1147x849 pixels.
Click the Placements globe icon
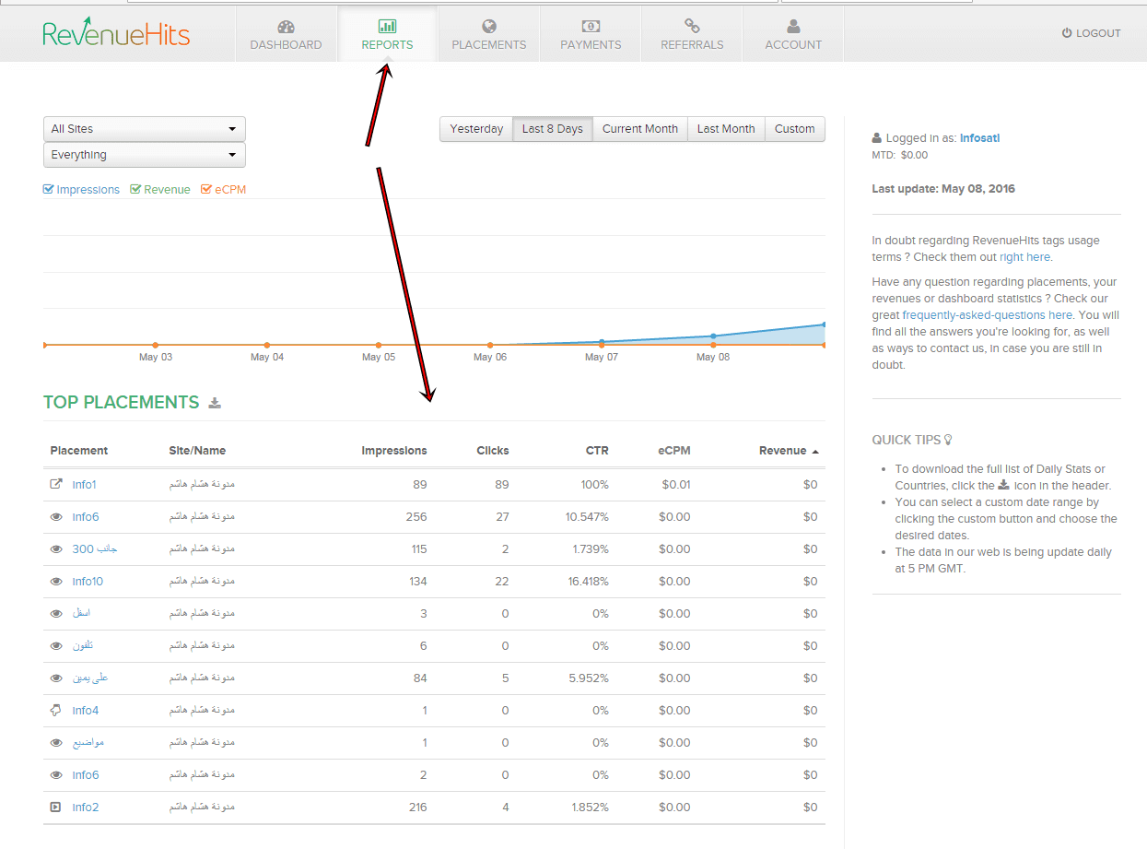[x=489, y=27]
